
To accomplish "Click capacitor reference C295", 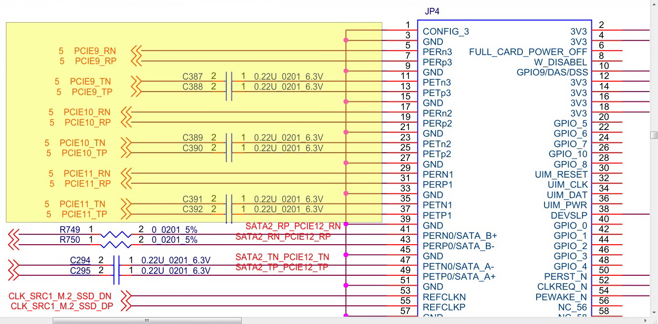I will [80, 270].
